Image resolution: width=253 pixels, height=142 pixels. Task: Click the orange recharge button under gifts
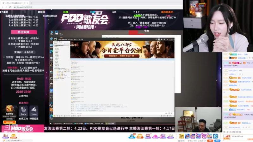[x=210, y=141]
